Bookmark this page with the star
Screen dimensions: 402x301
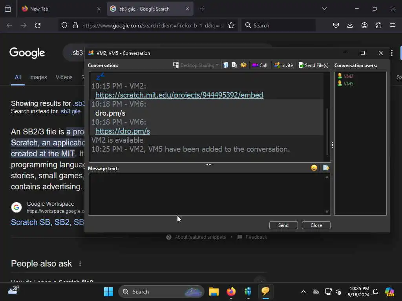tap(231, 25)
